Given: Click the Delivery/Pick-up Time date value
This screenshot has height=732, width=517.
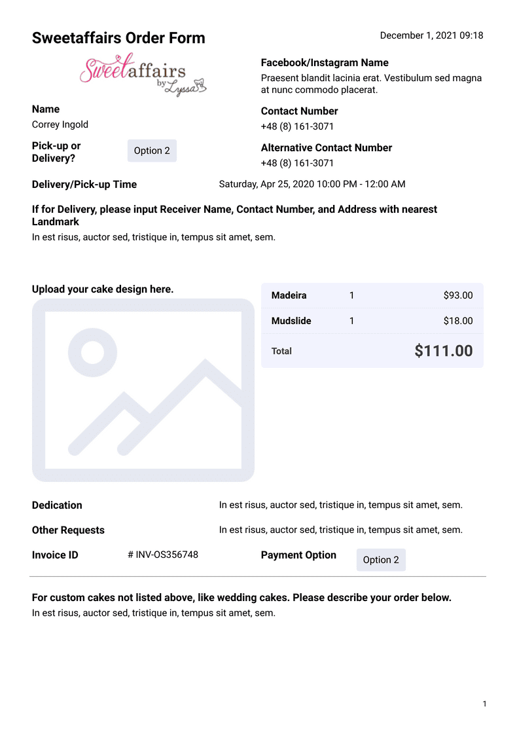Looking at the screenshot, I should [312, 184].
